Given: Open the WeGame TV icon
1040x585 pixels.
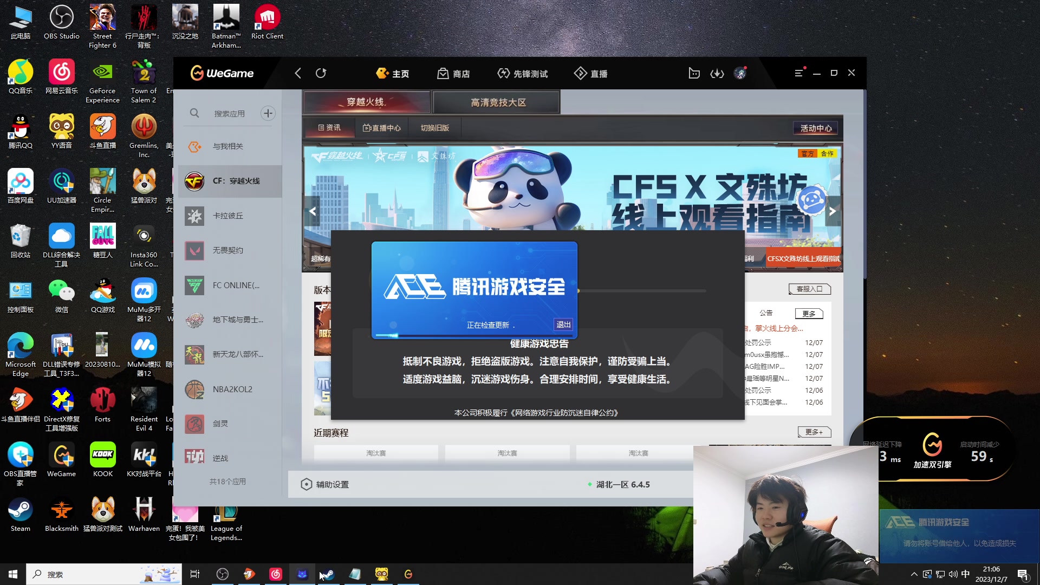Looking at the screenshot, I should point(694,73).
